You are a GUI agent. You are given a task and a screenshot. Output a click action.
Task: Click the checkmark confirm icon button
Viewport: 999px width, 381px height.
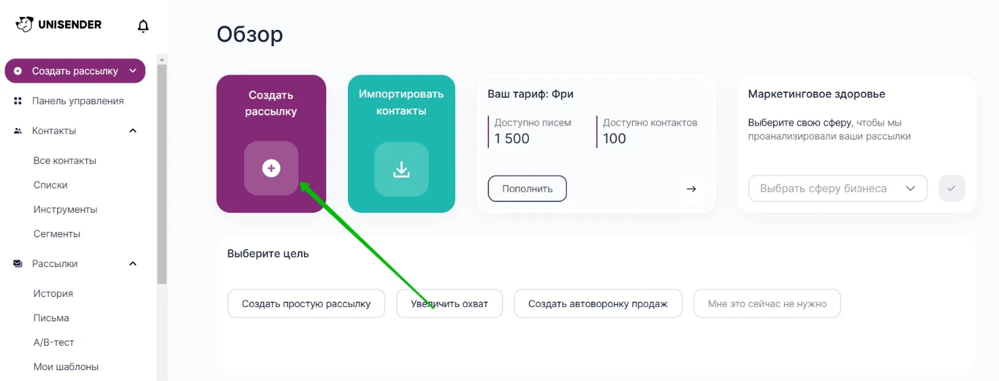click(952, 188)
